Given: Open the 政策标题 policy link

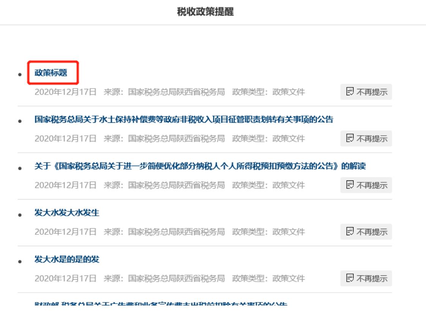Looking at the screenshot, I should click(x=51, y=73).
